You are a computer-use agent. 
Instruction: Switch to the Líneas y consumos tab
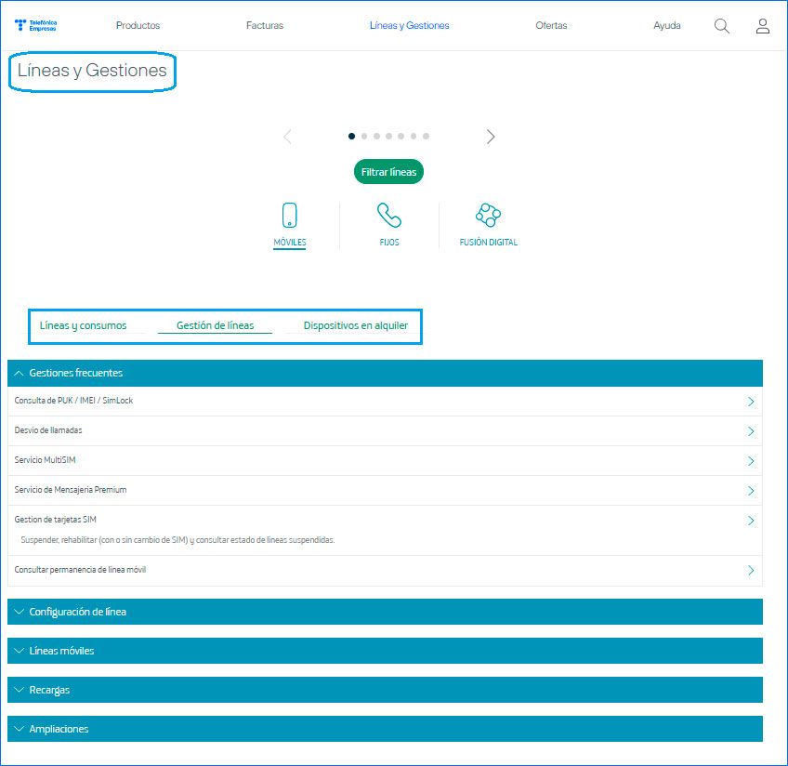(83, 326)
